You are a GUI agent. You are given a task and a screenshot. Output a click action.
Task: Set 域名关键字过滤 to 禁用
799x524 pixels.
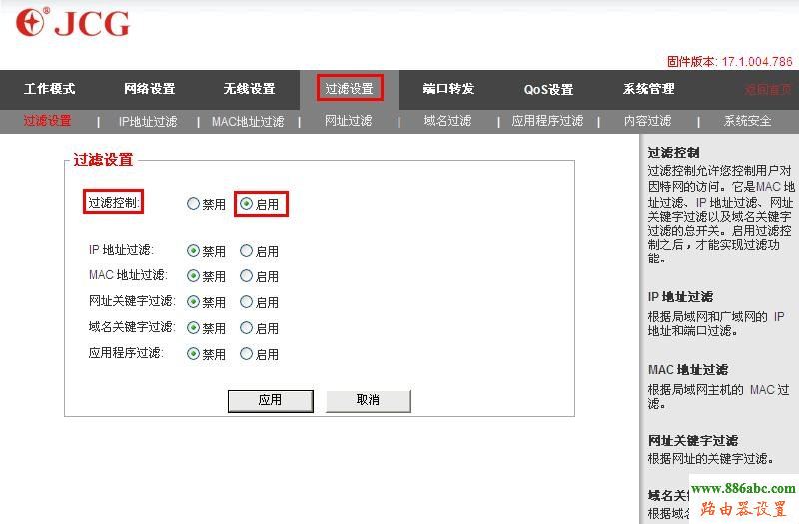(193, 328)
